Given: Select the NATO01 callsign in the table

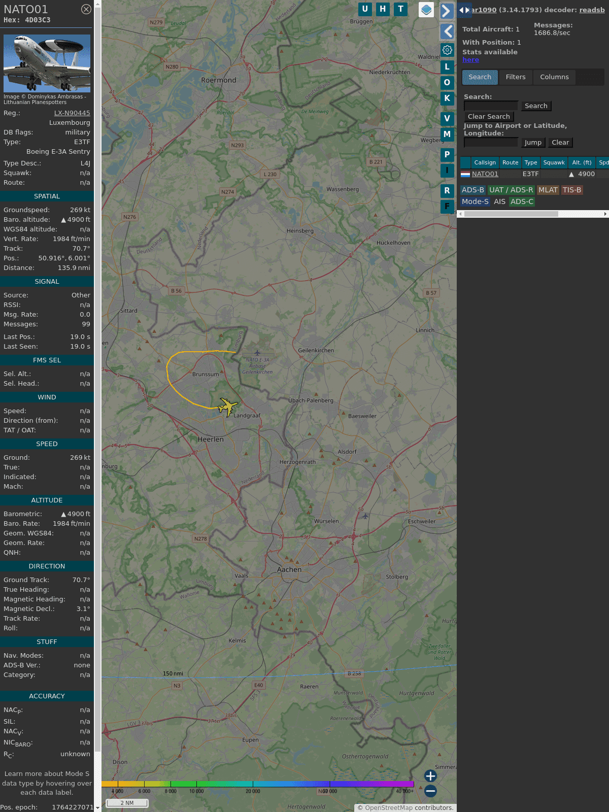Looking at the screenshot, I should point(485,174).
